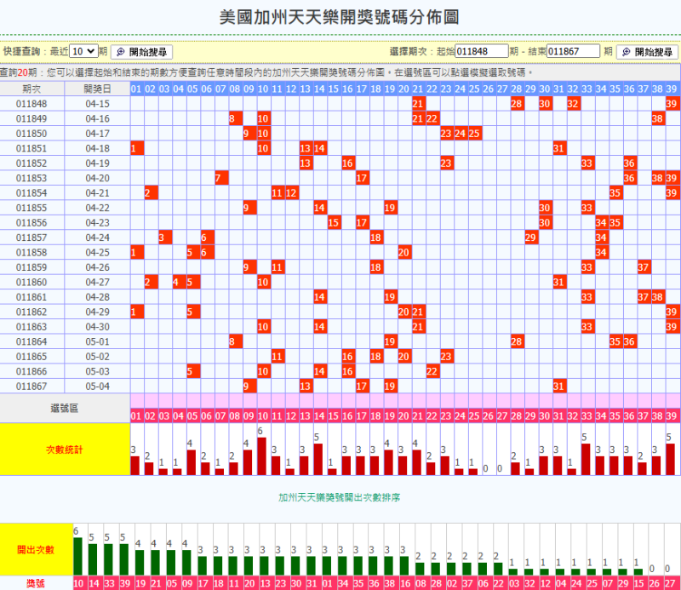Click red cell 31 in row 011867
681x590 pixels.
point(559,387)
